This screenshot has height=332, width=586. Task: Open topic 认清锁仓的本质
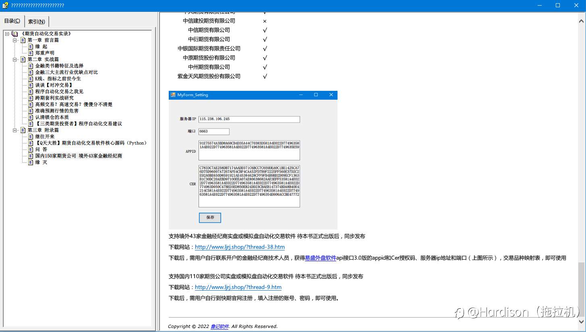click(52, 117)
